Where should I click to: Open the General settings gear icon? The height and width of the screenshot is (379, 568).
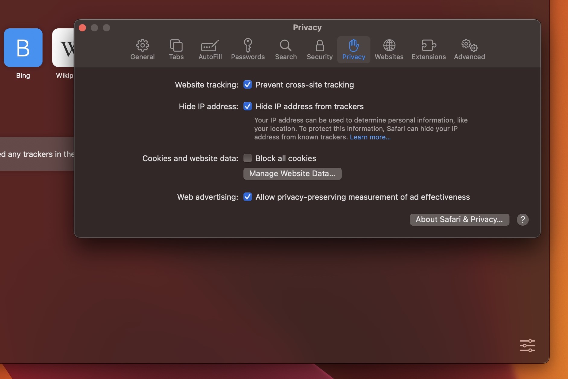pos(142,49)
